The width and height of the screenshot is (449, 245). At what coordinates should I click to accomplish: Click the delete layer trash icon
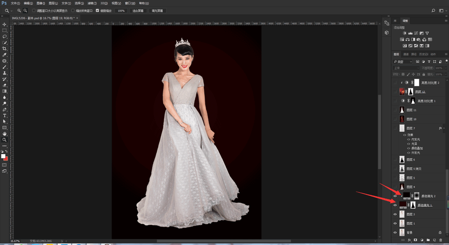pyautogui.click(x=440, y=240)
